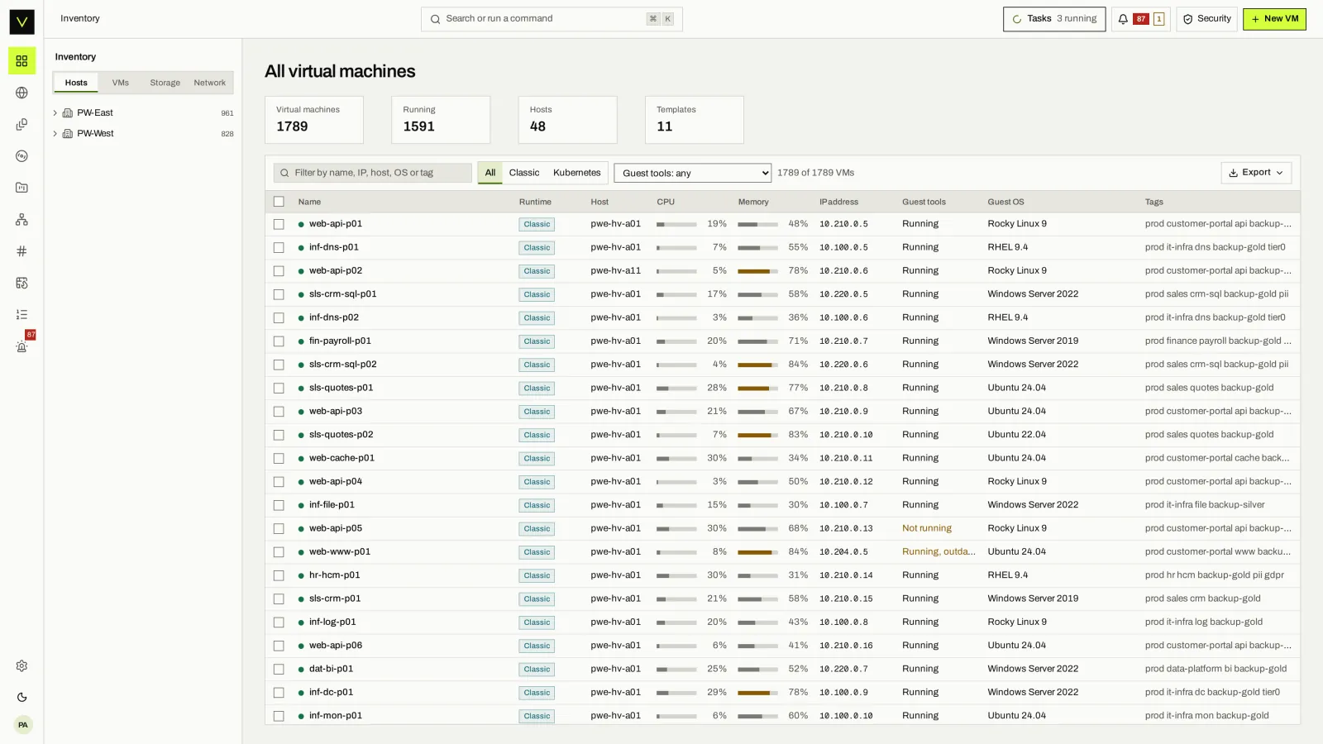Check the fin-payroll-p01 row checkbox

pyautogui.click(x=279, y=341)
